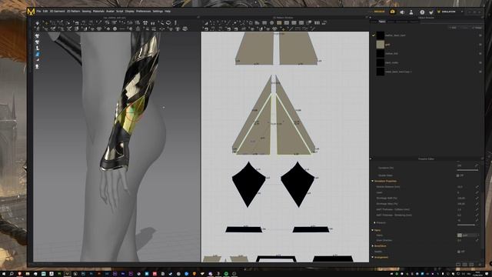Open the File menu
492x277 pixels.
point(38,12)
